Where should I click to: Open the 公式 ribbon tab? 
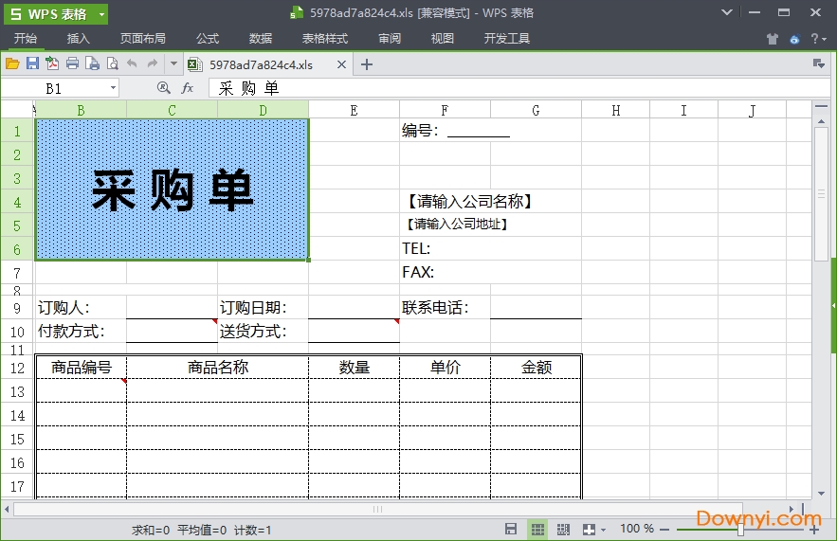click(207, 39)
